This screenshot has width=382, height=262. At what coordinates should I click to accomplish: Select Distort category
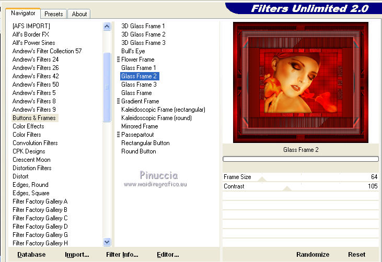(x=20, y=176)
